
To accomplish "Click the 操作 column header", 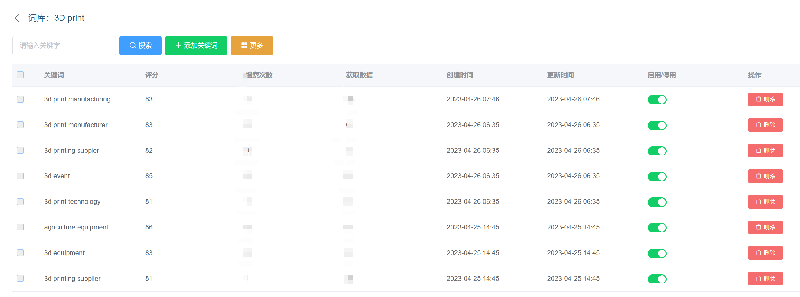I will pos(755,75).
